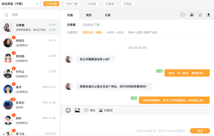Open conversation with 唐飞龙
214x136 pixels.
(30, 132)
